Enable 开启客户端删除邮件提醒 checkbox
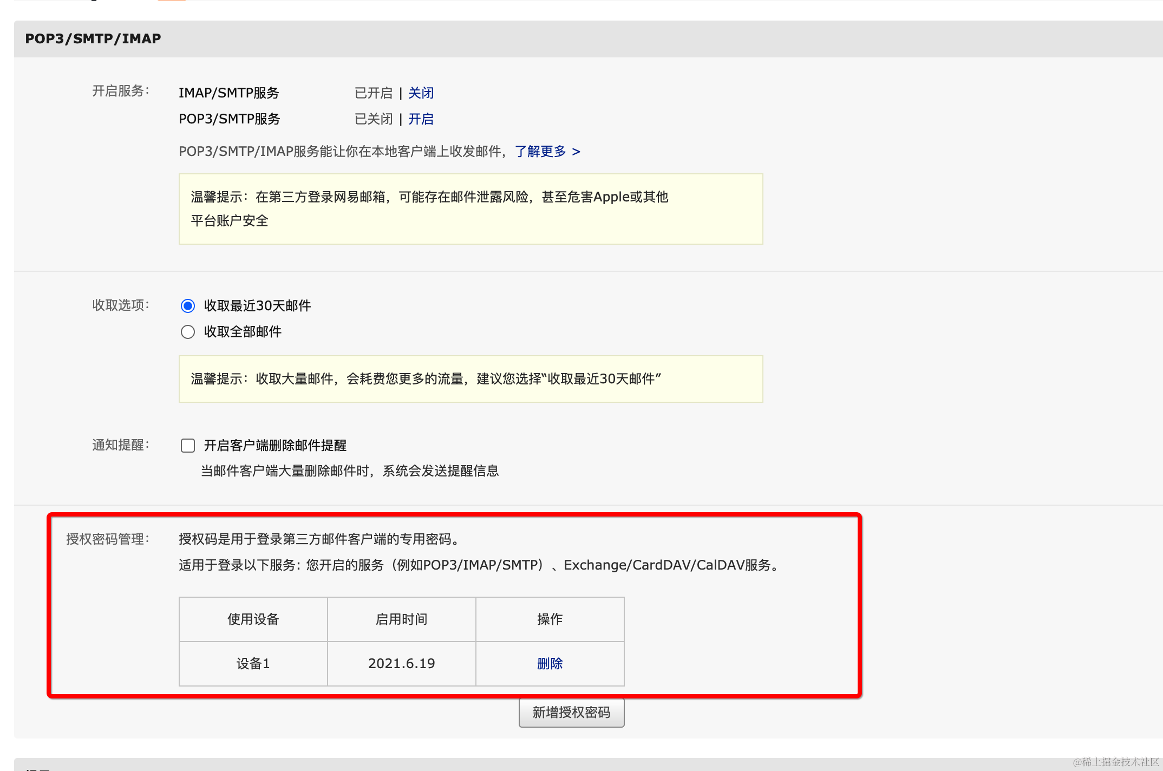This screenshot has width=1163, height=771. coord(188,446)
